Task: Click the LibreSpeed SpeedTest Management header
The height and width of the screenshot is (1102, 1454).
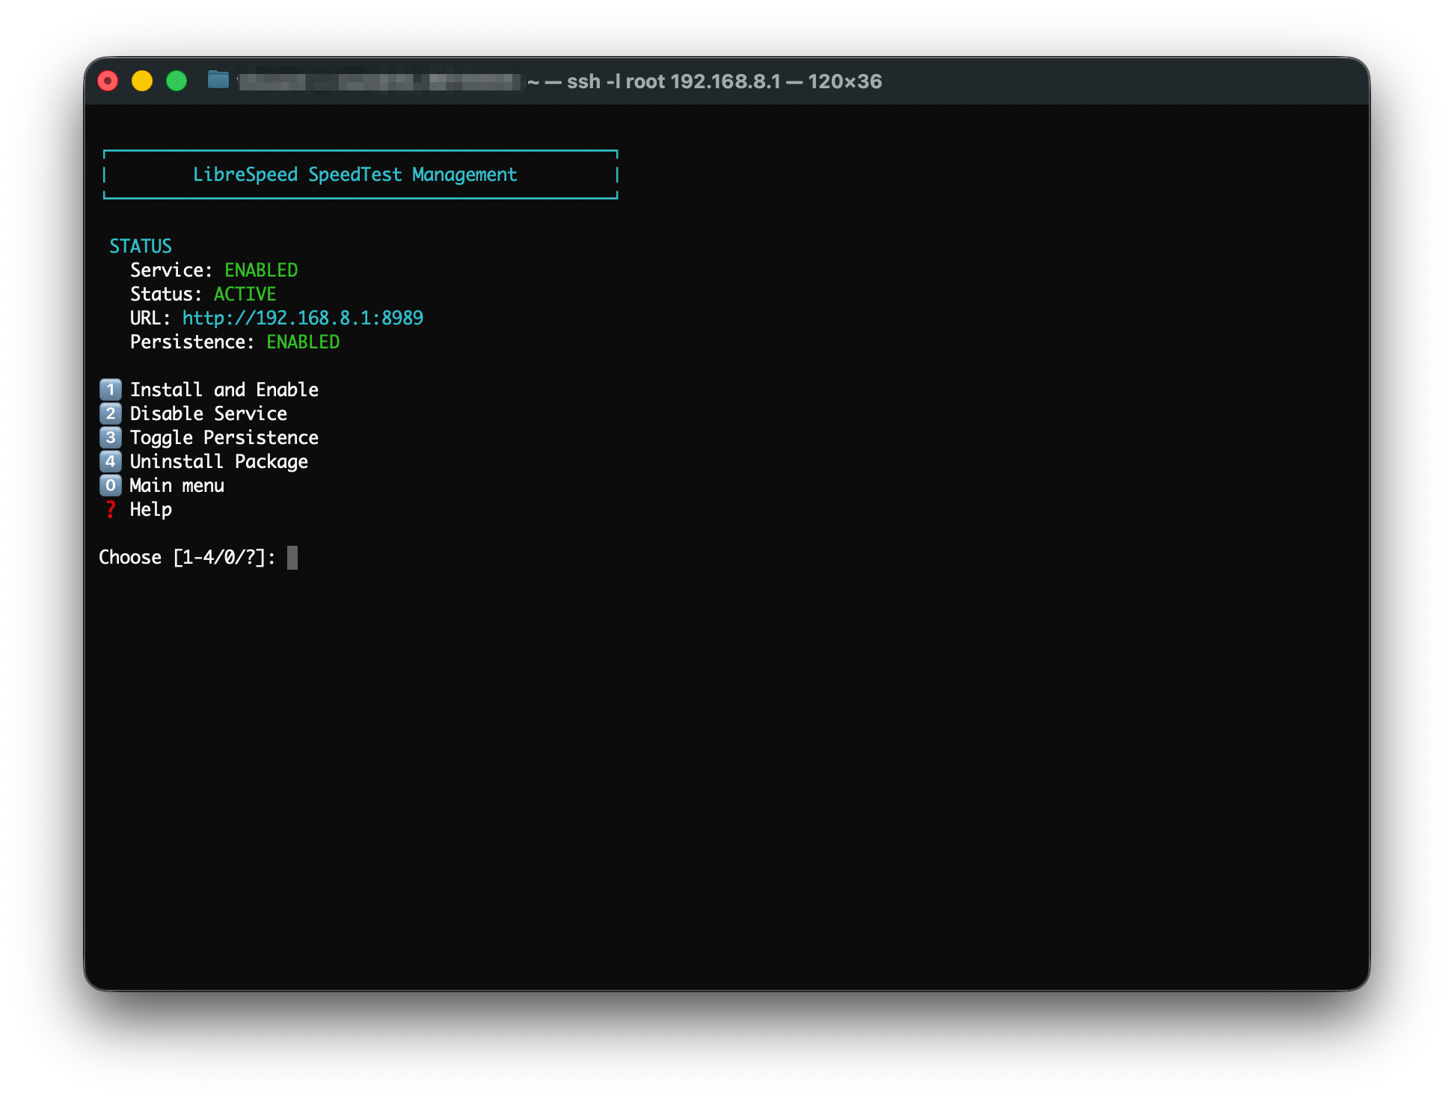Action: [x=355, y=174]
